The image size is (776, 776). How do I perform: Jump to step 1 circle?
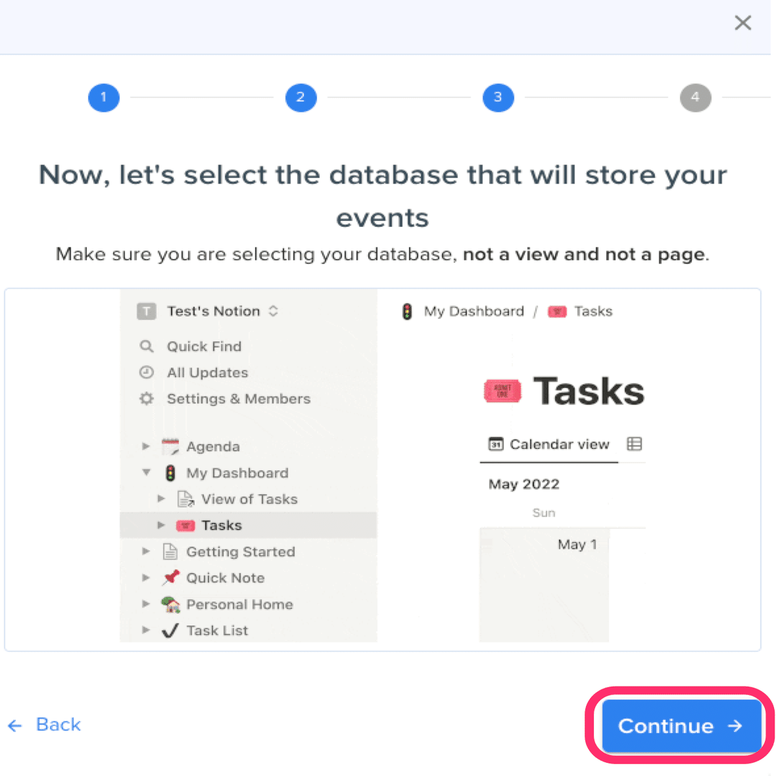click(x=103, y=98)
